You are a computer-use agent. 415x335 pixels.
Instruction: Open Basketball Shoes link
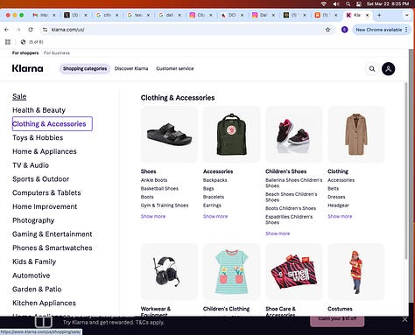159,189
